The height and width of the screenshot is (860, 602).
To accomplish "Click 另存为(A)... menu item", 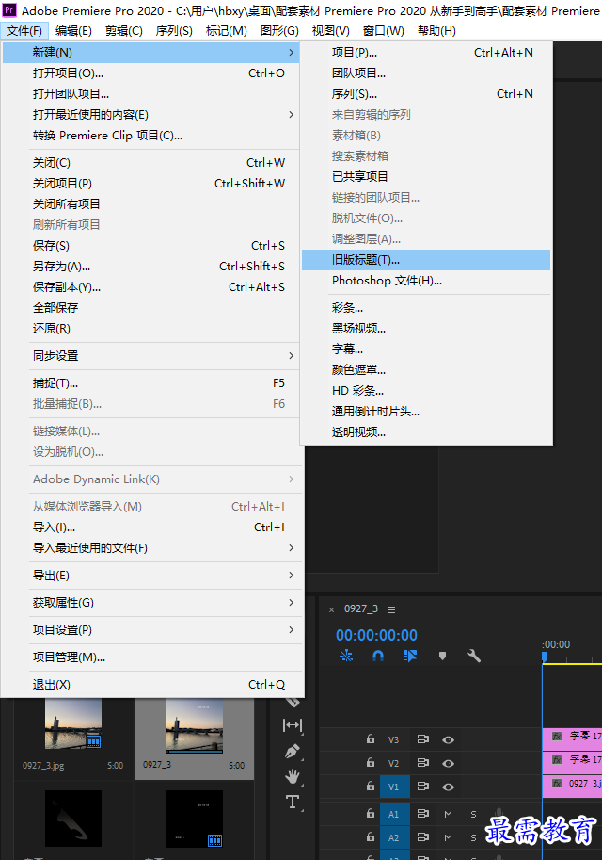I will pos(150,267).
